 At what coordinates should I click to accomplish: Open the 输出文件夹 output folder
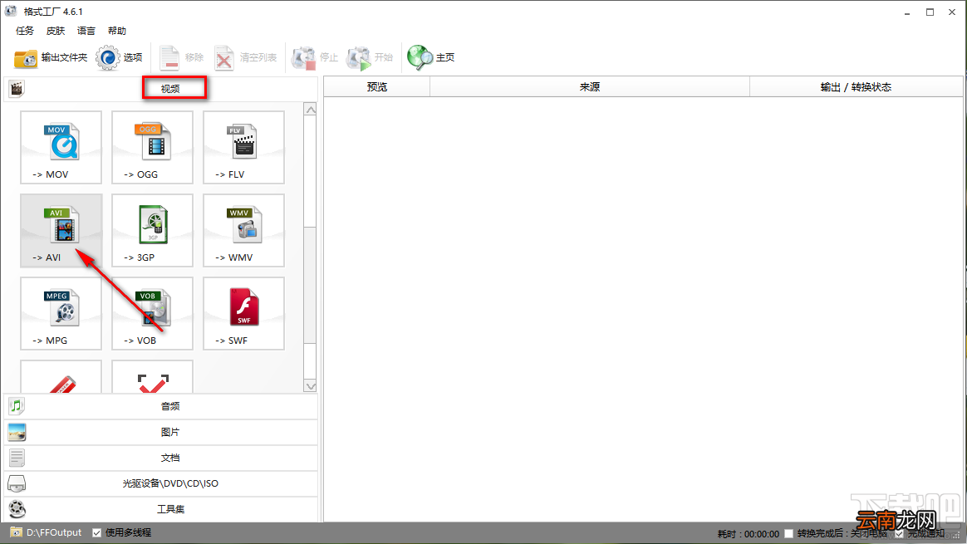[51, 58]
